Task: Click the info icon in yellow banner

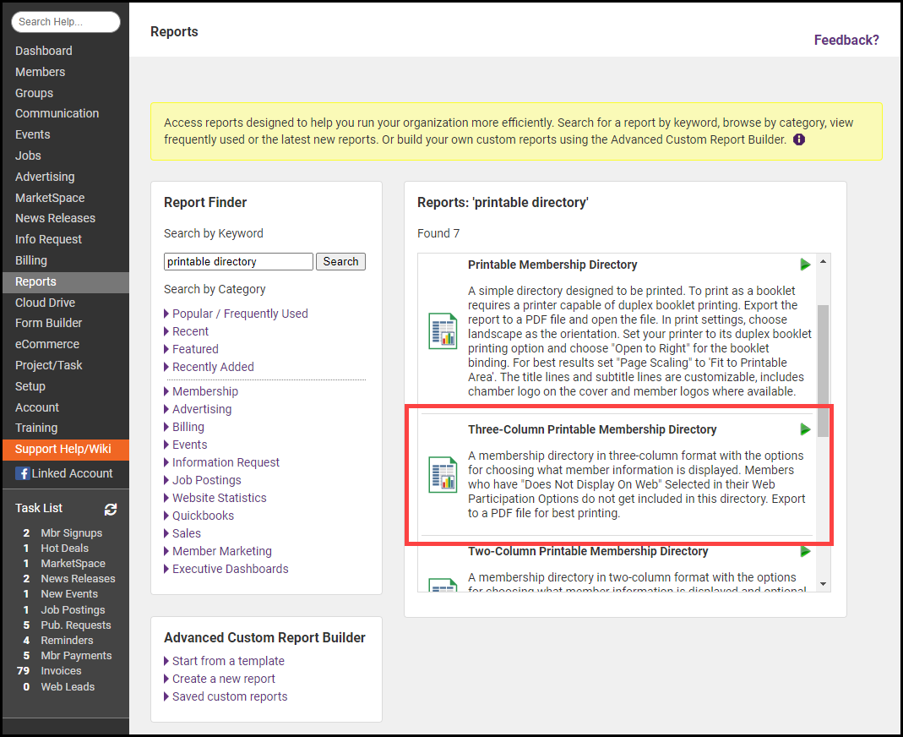Action: point(799,139)
